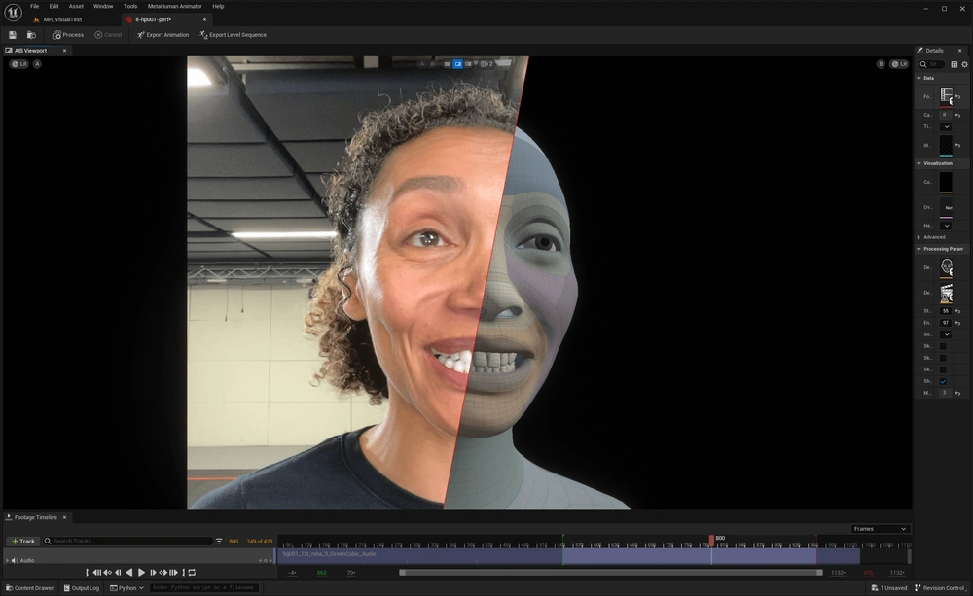The height and width of the screenshot is (596, 973).
Task: Toggle the checked checkbox in Processing Parameters
Action: [943, 381]
